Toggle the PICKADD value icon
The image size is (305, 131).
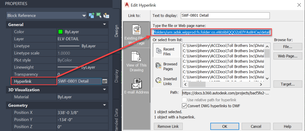click(92, 16)
